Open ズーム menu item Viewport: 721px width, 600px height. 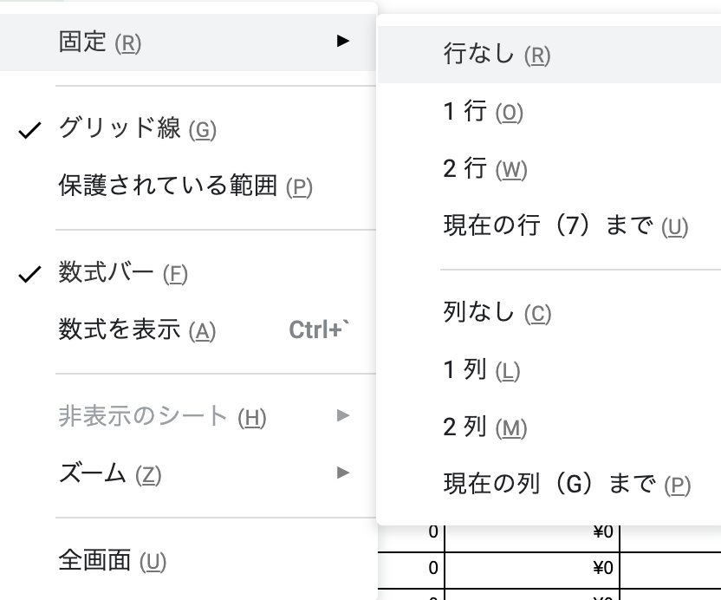click(x=109, y=474)
